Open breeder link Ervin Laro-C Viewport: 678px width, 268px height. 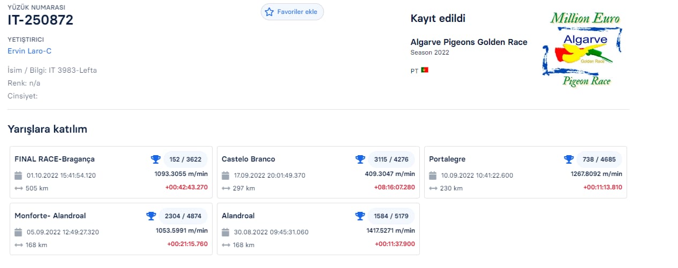pyautogui.click(x=29, y=51)
